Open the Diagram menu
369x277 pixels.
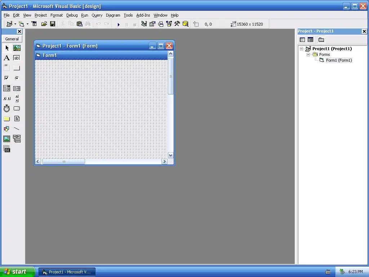point(113,15)
